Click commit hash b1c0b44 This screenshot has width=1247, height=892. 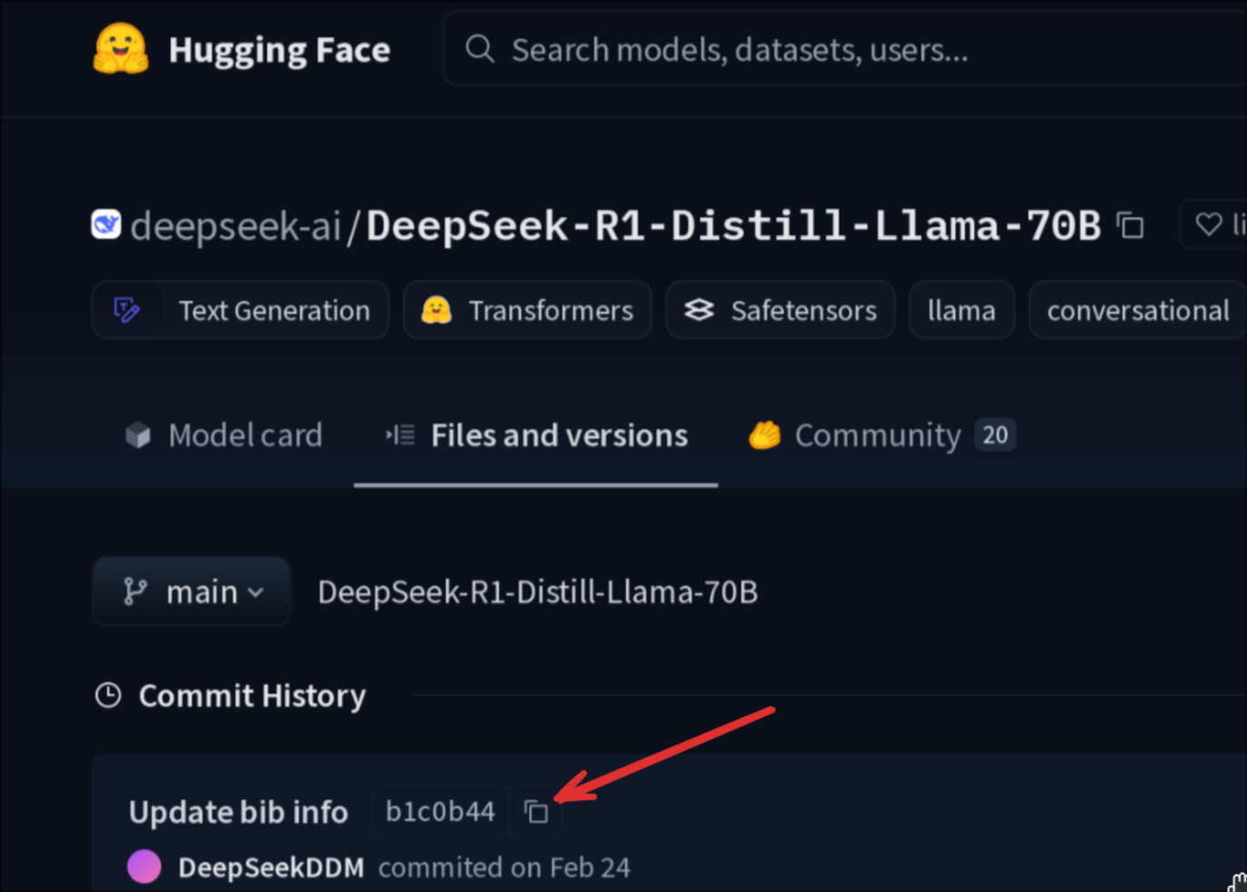[440, 811]
